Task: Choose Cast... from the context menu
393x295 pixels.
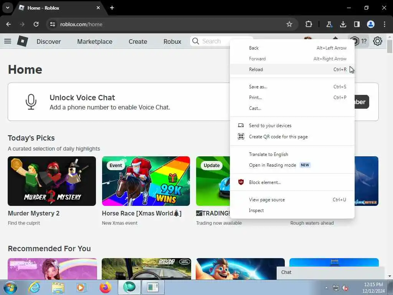Action: [x=292, y=108]
